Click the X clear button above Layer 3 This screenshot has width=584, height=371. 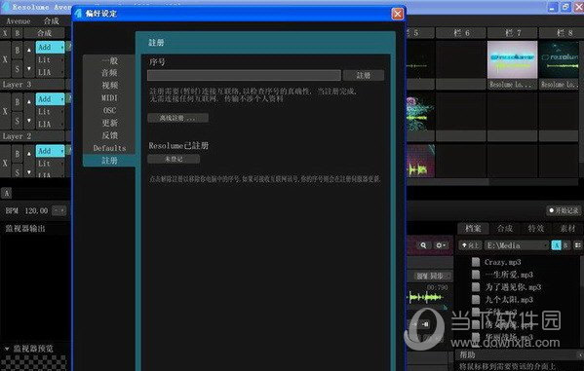click(x=5, y=59)
